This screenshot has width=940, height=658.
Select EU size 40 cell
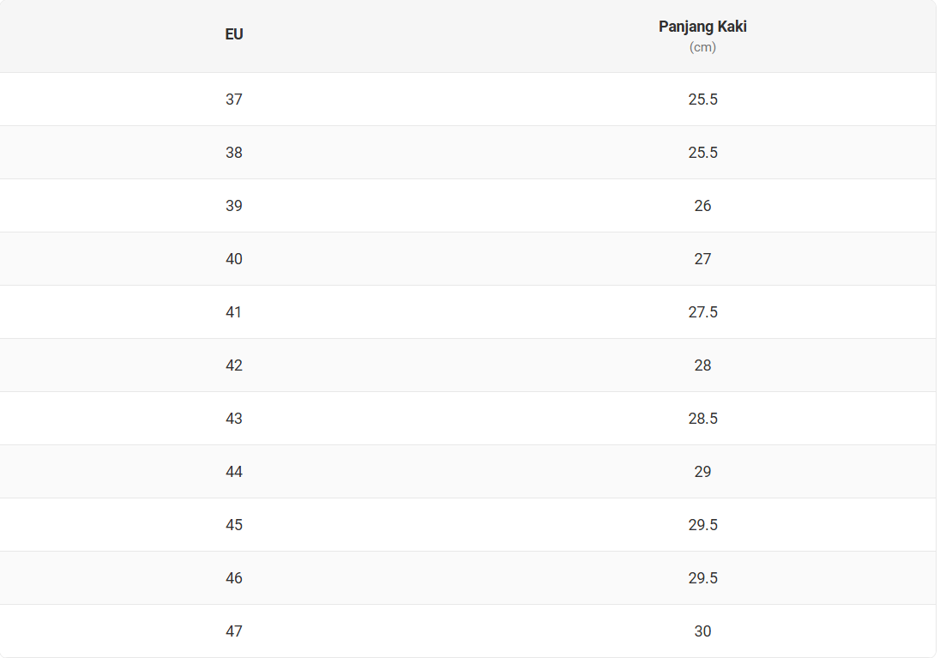234,259
